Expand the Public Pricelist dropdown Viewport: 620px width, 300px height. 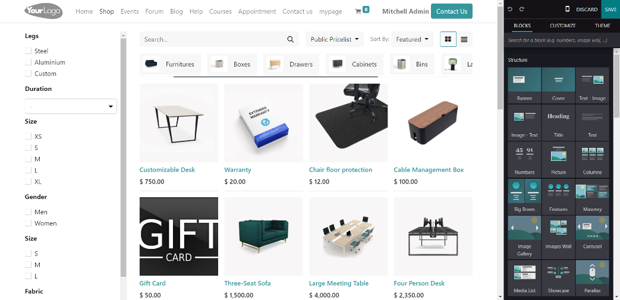pos(335,39)
